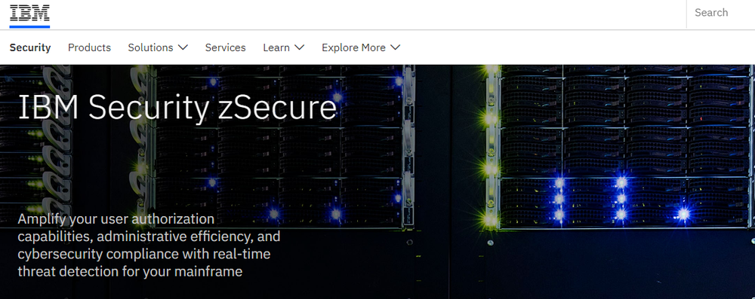Select the Learn menu label

coord(276,47)
